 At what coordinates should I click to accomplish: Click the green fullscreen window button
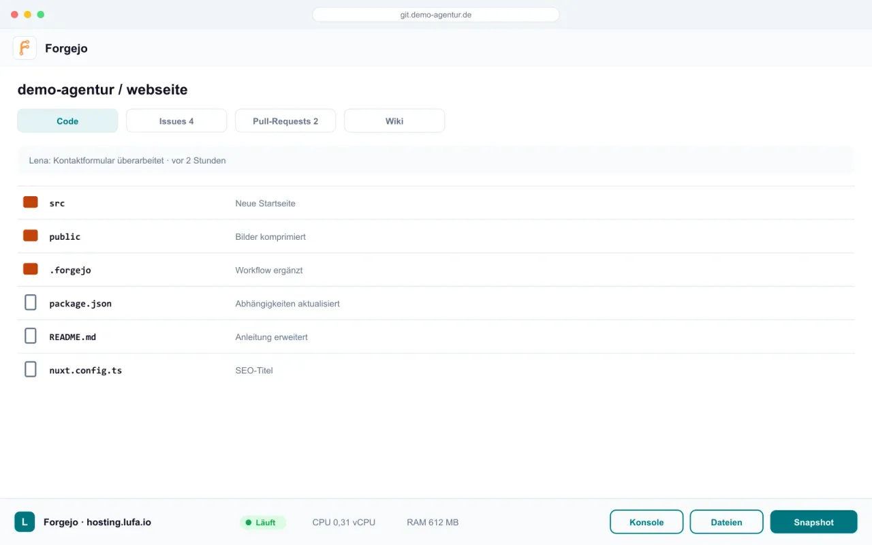(41, 14)
